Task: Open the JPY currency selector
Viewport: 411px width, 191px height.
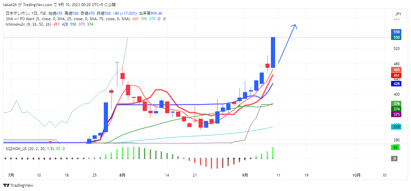Action: point(398,14)
